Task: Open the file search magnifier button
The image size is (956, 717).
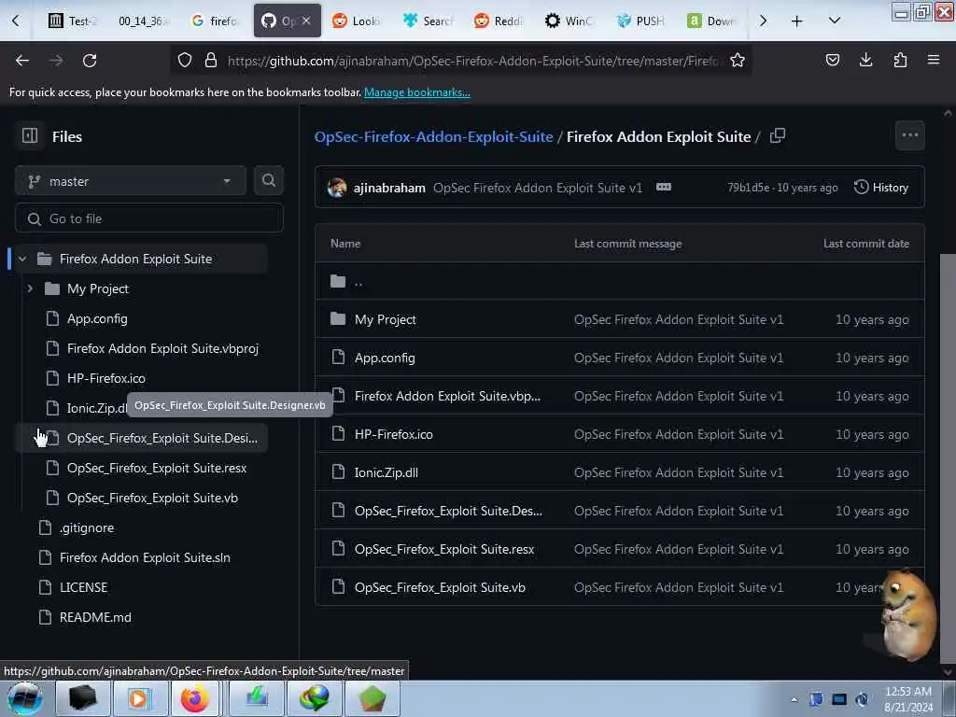Action: [268, 180]
